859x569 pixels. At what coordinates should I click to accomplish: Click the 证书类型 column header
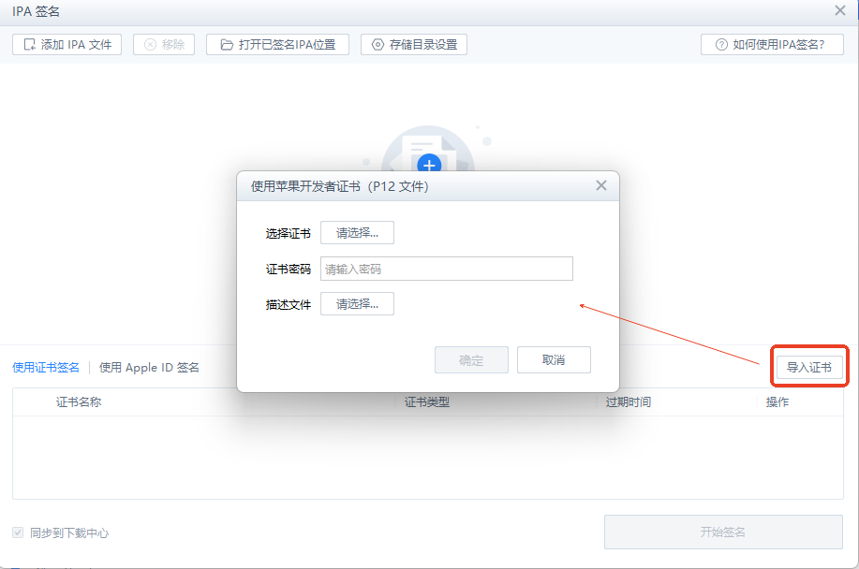[427, 402]
